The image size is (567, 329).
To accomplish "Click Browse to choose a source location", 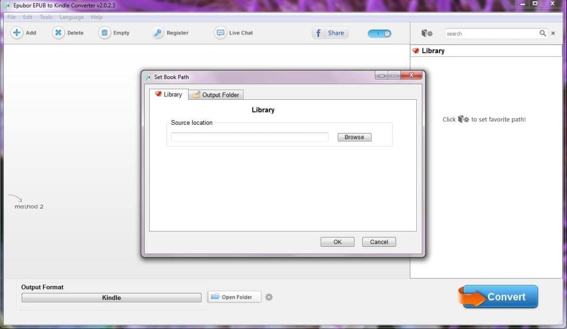I will point(354,137).
